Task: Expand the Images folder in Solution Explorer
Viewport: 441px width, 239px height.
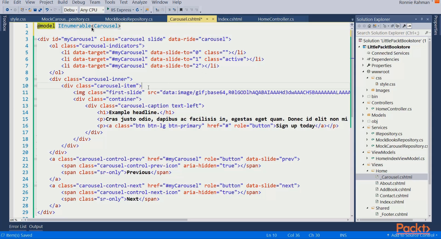Action: (x=367, y=90)
